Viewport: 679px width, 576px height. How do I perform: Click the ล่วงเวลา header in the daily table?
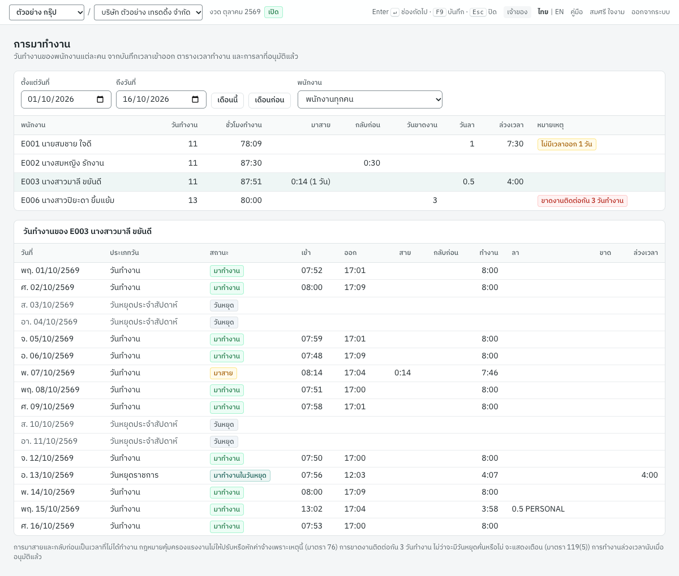[646, 253]
